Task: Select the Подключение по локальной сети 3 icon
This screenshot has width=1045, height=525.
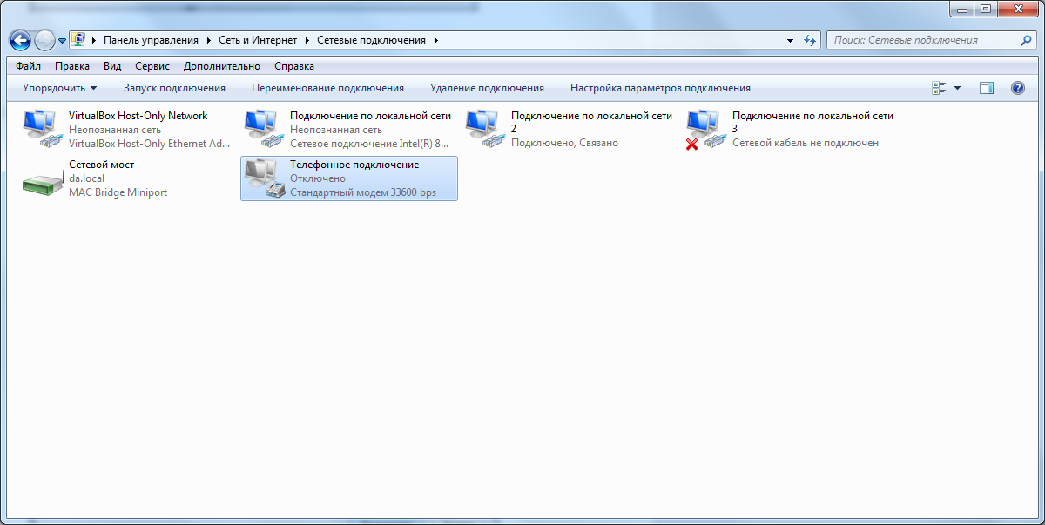Action: coord(705,129)
